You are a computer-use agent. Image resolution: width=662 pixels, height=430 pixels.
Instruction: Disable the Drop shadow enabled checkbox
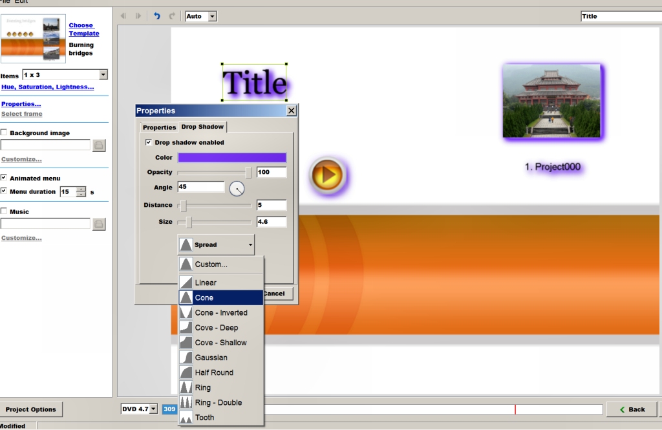click(149, 142)
